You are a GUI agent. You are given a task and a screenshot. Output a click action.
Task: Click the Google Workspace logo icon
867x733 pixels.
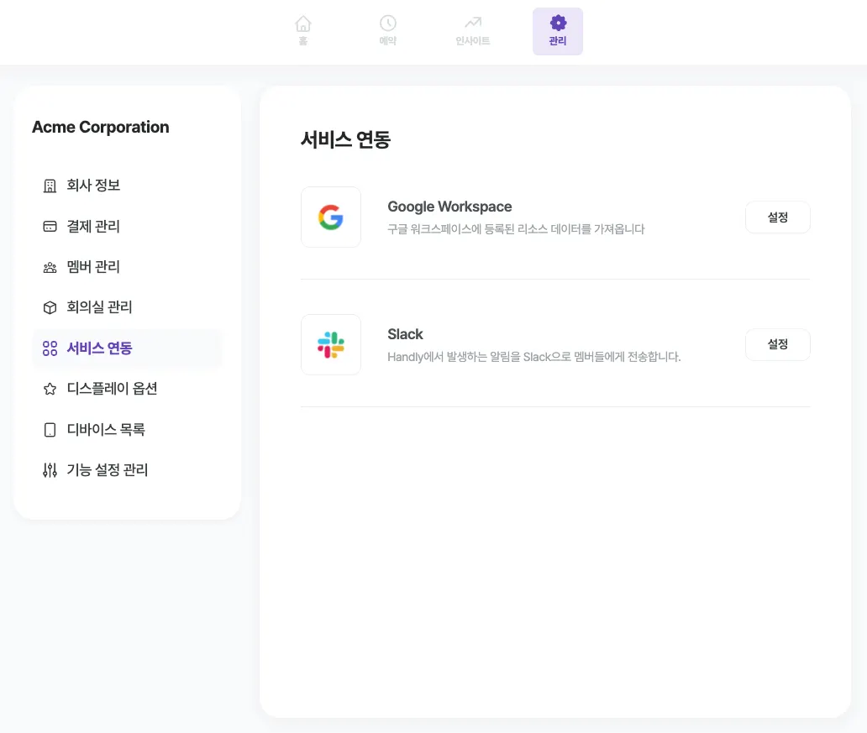pyautogui.click(x=331, y=217)
